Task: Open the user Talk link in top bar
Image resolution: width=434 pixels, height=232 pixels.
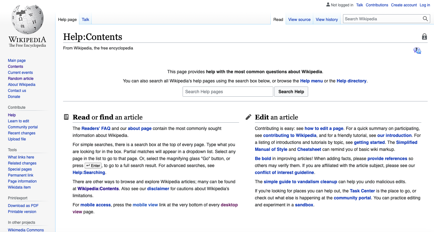Action: [x=360, y=5]
